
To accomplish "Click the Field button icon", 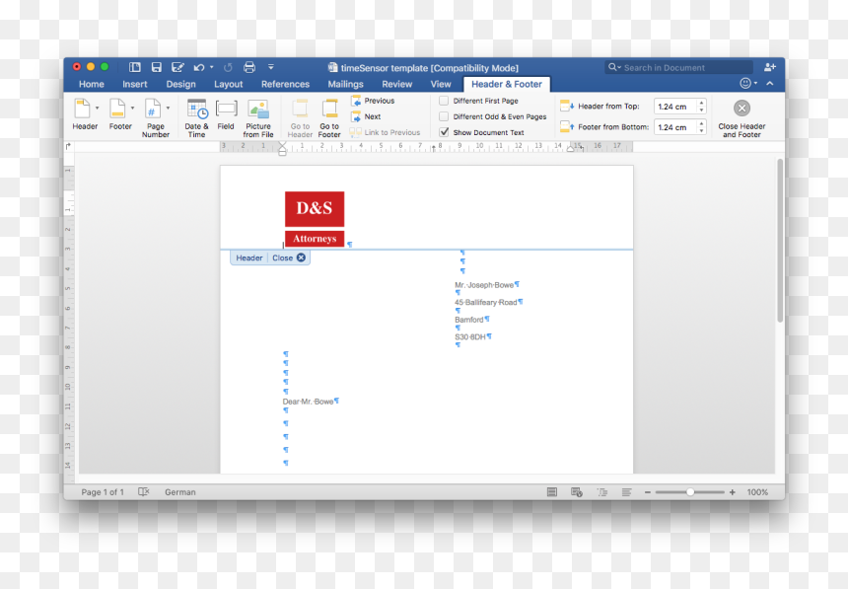I will [226, 109].
